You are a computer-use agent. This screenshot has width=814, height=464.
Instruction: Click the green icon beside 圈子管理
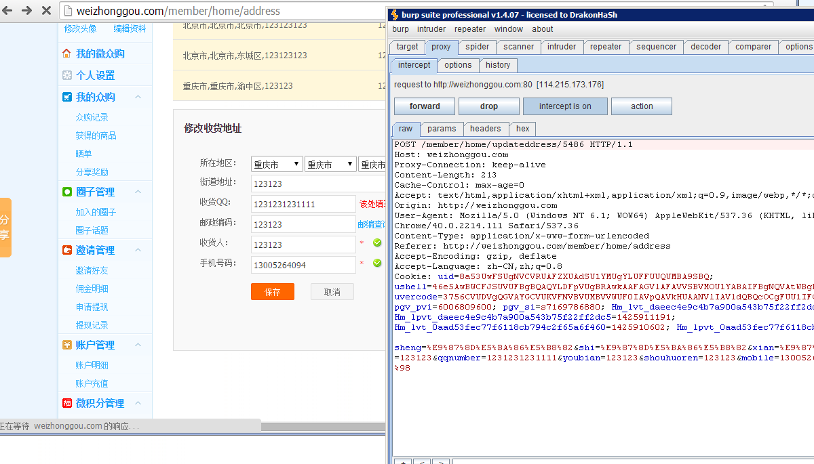(66, 192)
